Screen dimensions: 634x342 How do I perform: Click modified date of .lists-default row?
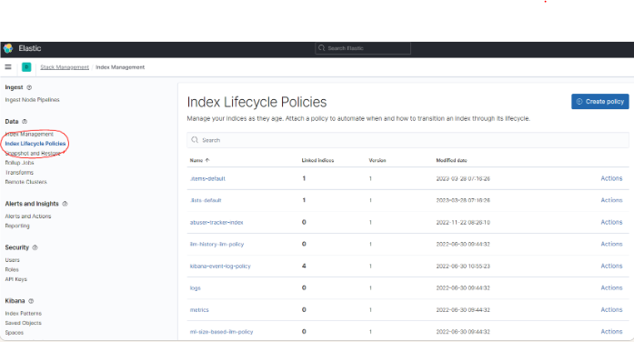[x=463, y=200]
